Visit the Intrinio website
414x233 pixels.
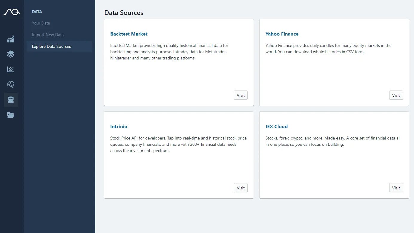pos(240,188)
